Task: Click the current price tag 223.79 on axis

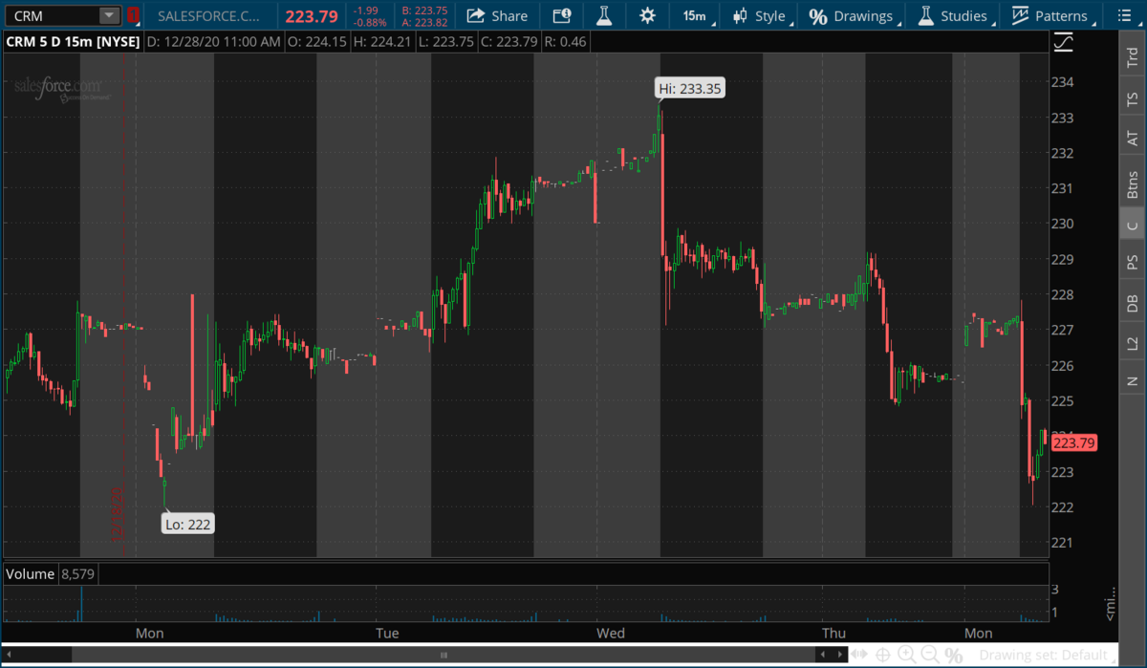Action: coord(1072,442)
